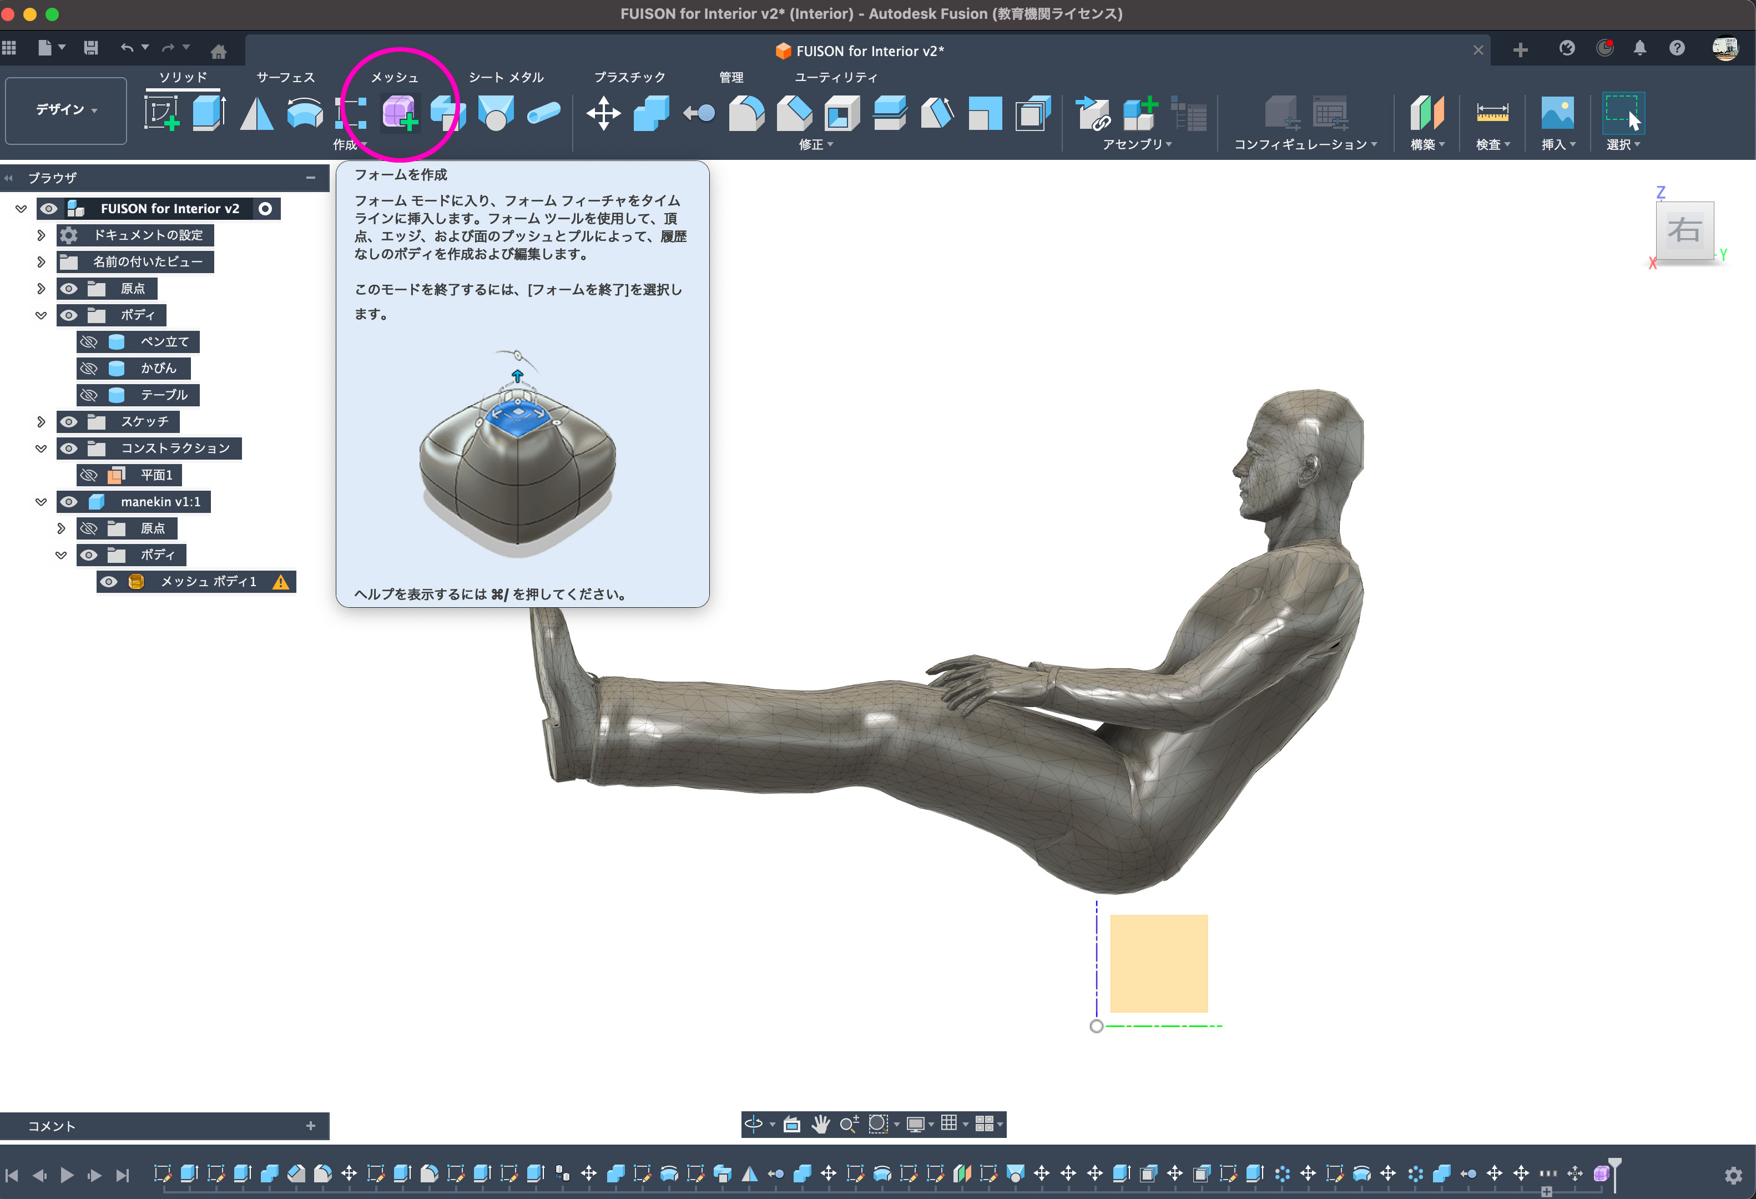Click the Fillet tool icon
Image resolution: width=1756 pixels, height=1199 pixels.
pos(746,113)
